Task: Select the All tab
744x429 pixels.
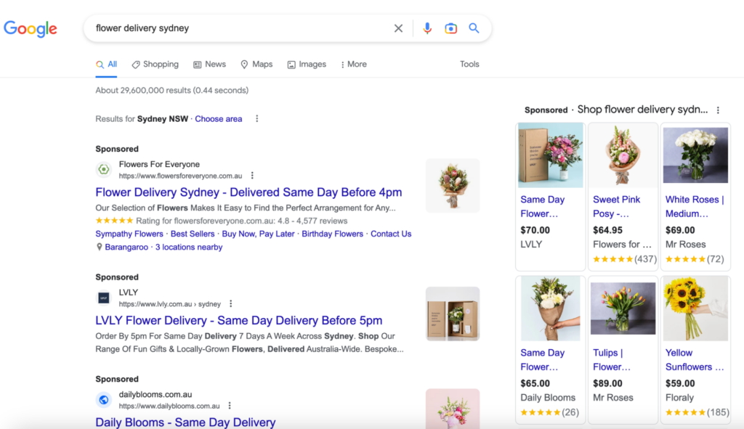Action: tap(106, 65)
